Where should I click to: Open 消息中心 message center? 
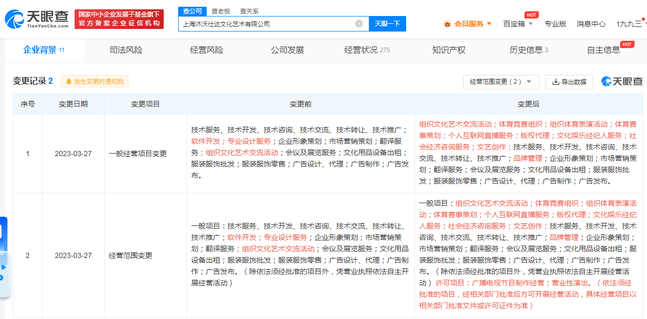pos(591,24)
